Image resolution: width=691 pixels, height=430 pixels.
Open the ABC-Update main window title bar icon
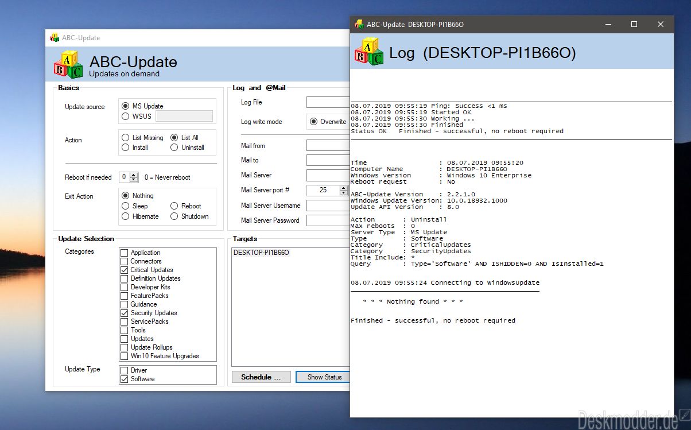click(55, 38)
